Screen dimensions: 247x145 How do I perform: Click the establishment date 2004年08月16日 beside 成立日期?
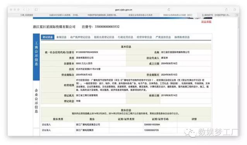(x=169, y=64)
